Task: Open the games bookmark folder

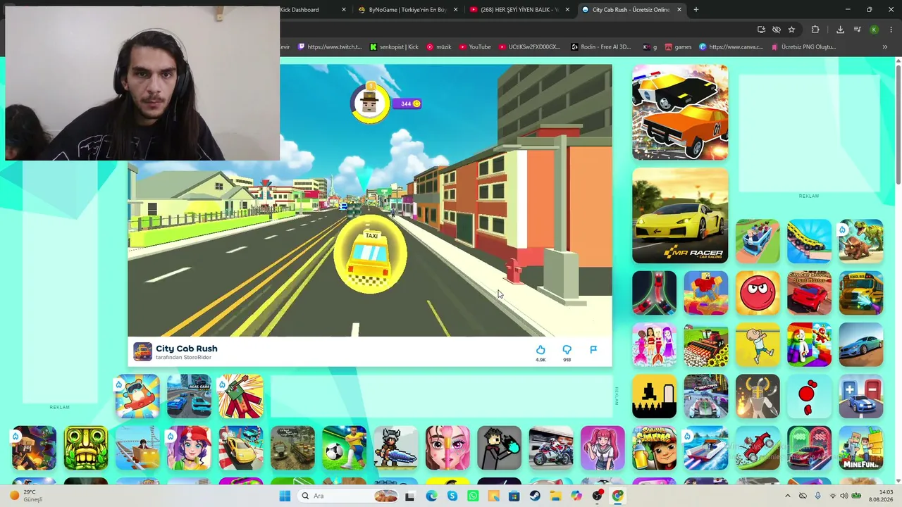Action: pos(678,47)
